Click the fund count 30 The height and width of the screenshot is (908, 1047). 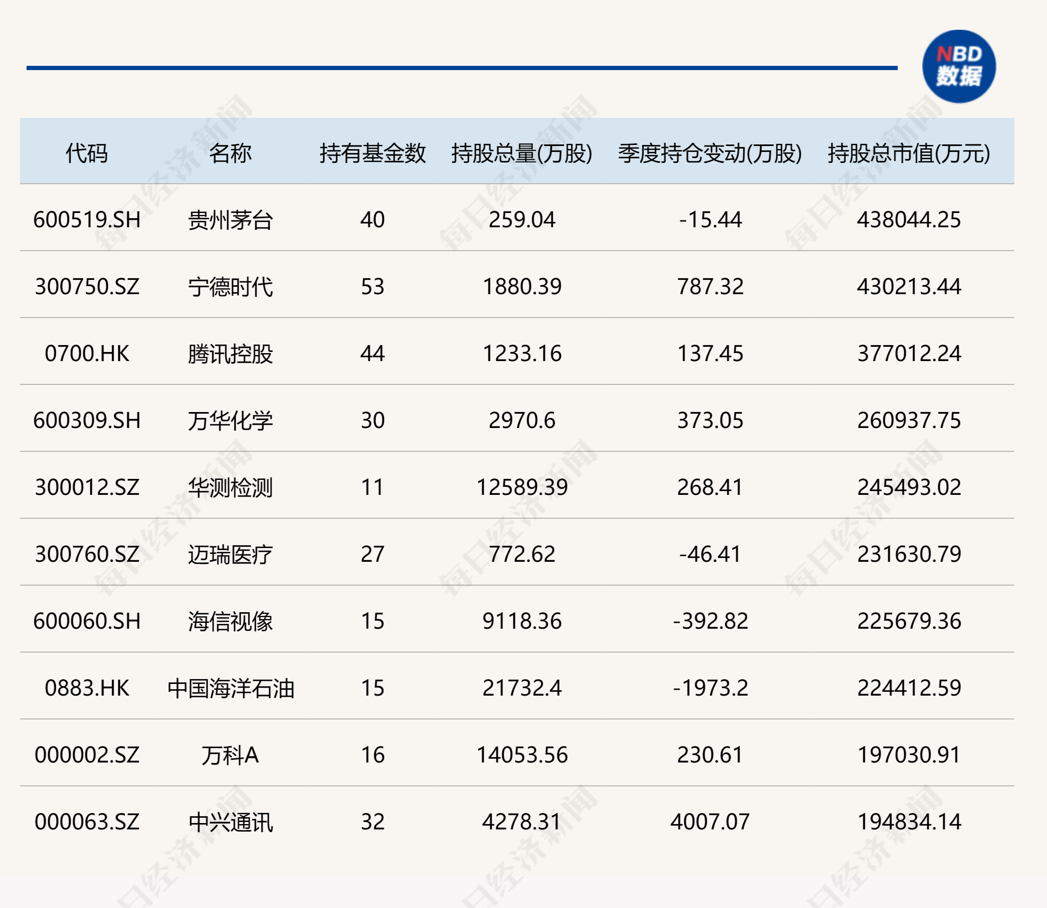(x=373, y=421)
